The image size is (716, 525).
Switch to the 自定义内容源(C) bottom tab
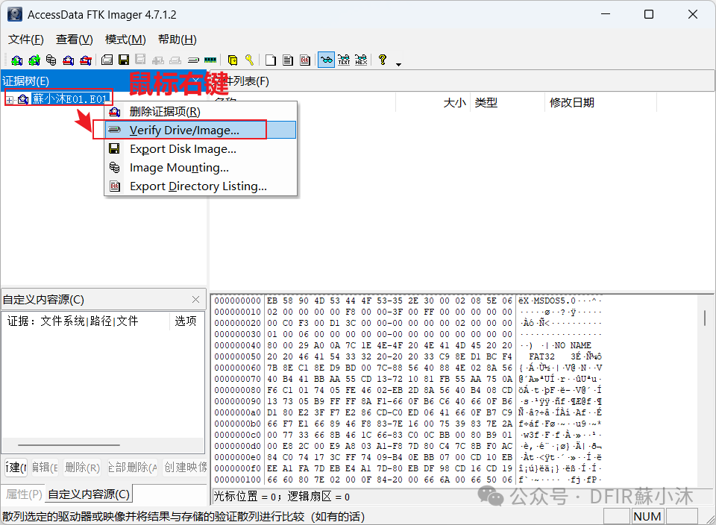89,494
